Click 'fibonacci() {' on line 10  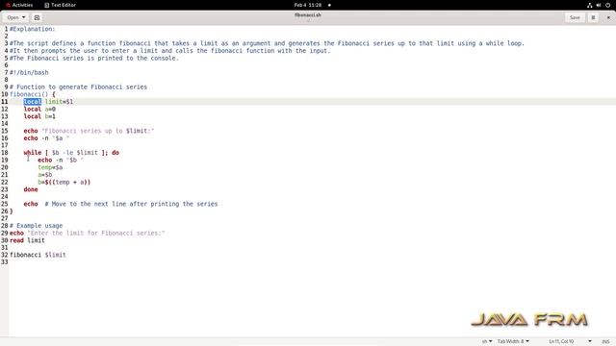click(33, 94)
